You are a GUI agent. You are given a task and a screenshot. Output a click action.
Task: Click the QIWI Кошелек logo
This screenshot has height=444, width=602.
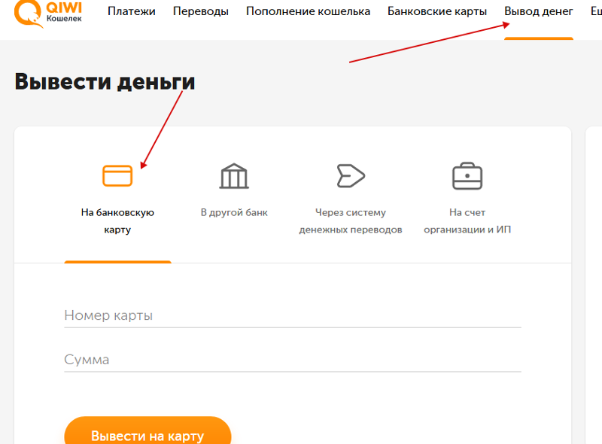point(48,14)
